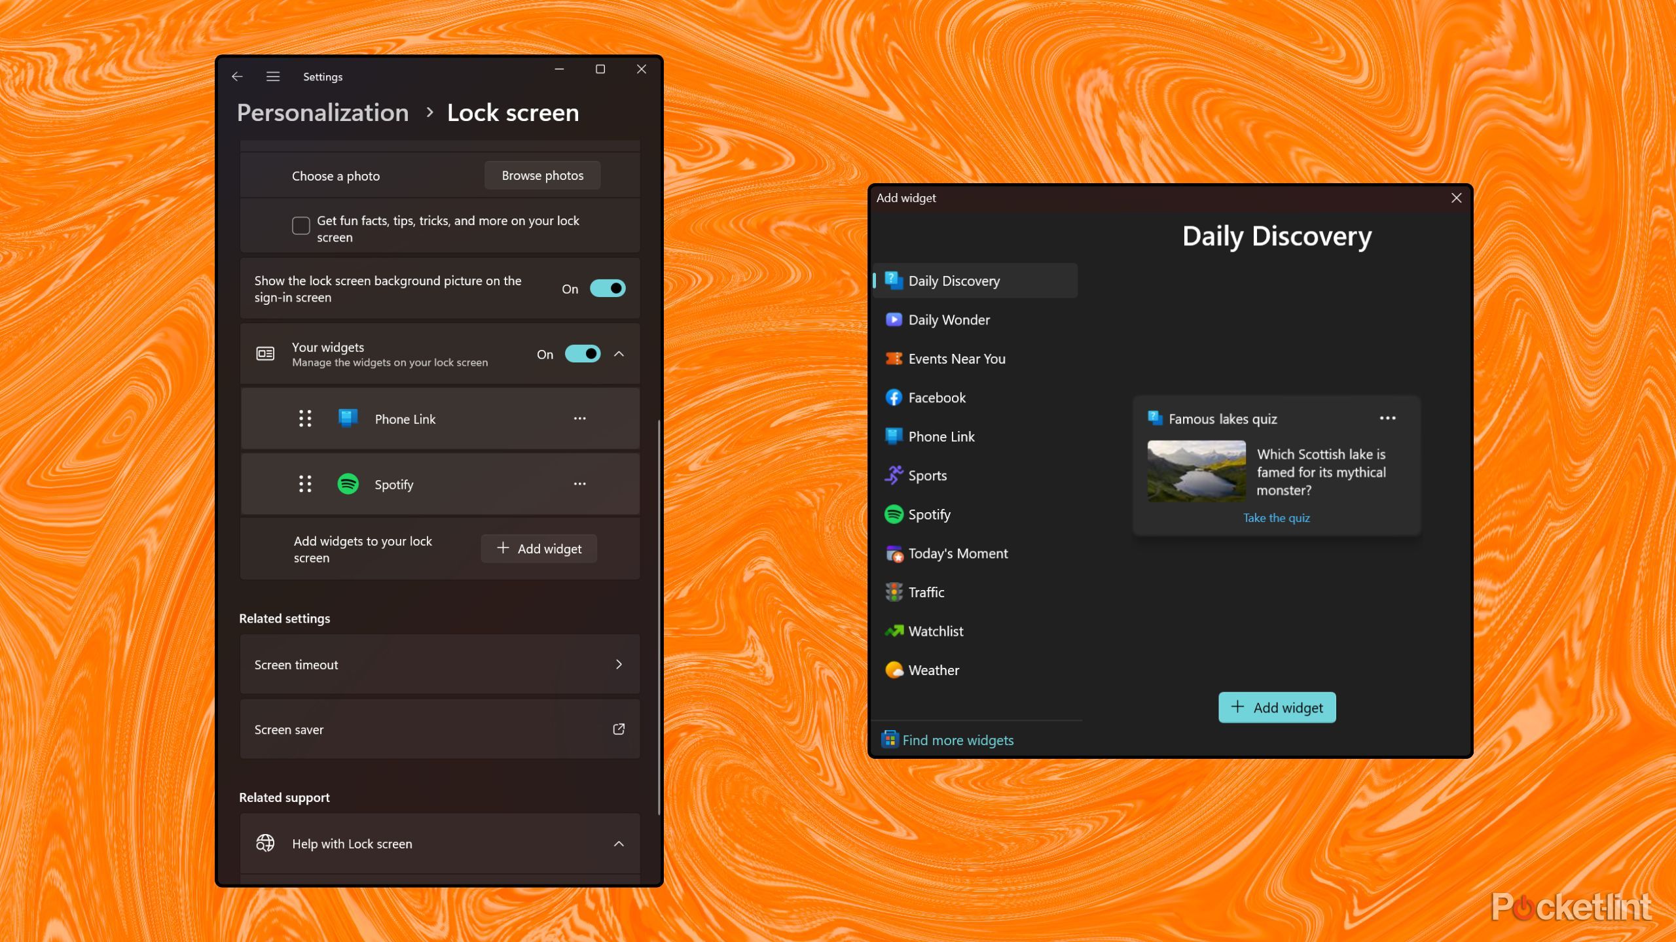Click the globe icon beside Help with Lock screen
1676x942 pixels.
pos(265,843)
